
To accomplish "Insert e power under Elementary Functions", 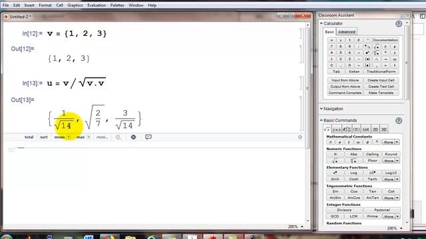I will tap(335, 173).
